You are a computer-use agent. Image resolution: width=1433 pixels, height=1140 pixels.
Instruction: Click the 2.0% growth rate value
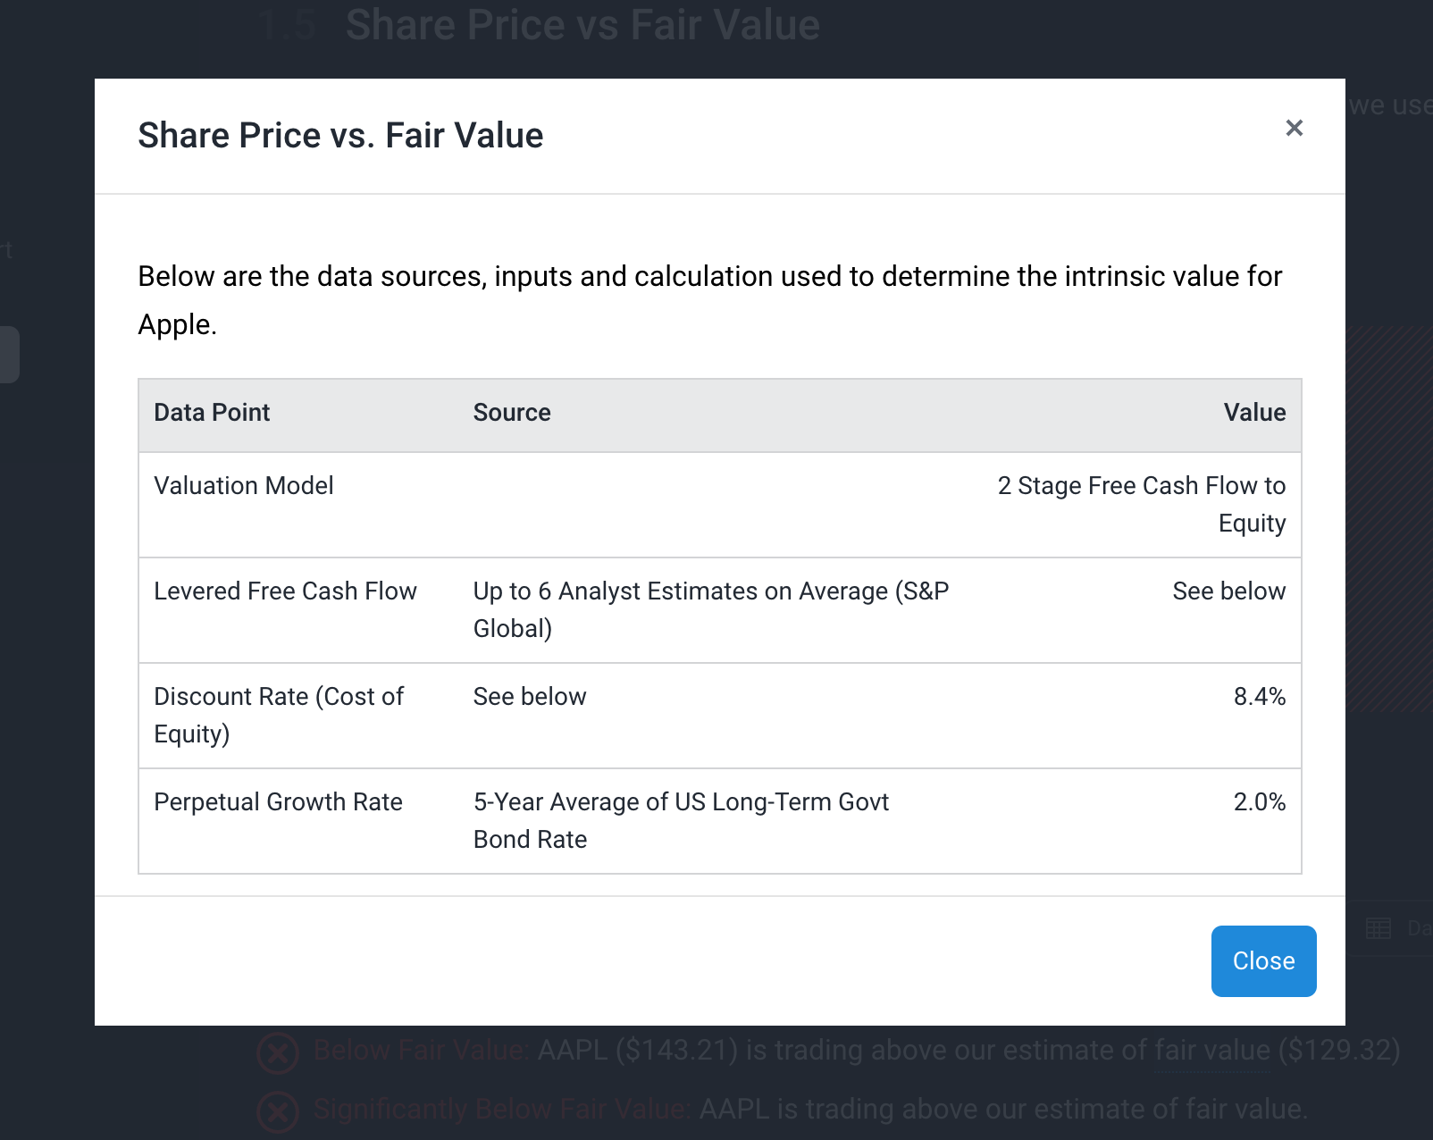coord(1260,802)
